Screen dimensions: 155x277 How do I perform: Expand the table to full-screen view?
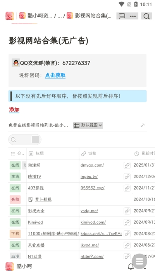pos(143,125)
